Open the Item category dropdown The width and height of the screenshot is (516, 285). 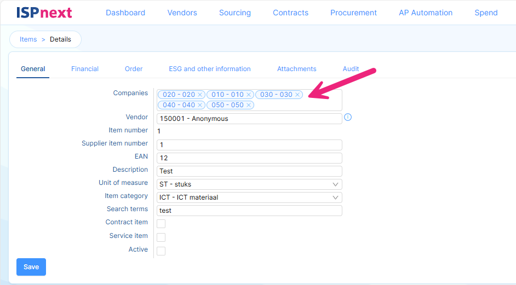[x=249, y=197]
